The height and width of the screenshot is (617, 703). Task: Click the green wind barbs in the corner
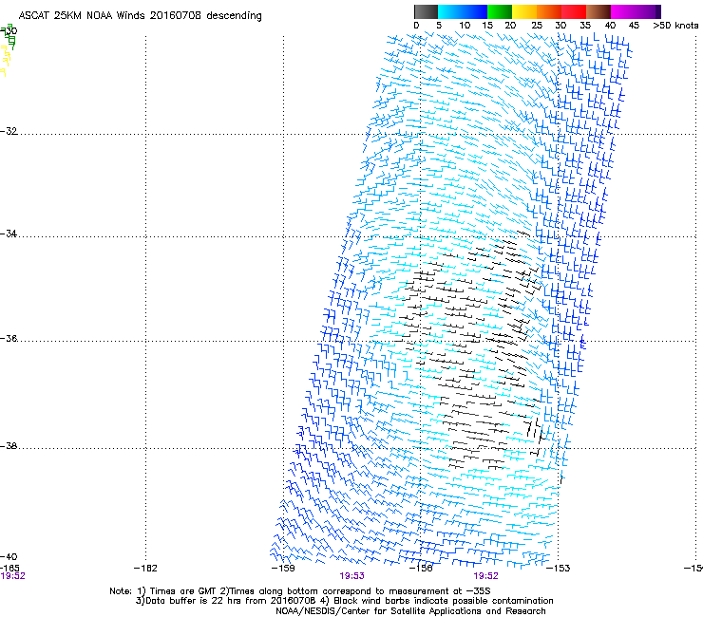(x=9, y=37)
